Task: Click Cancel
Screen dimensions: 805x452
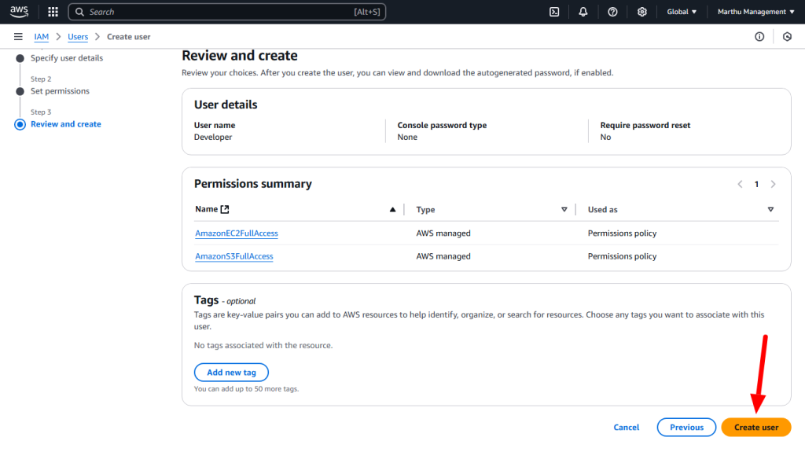Action: 627,428
